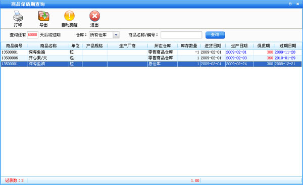Click the 导出 export folder icon
The height and width of the screenshot is (185, 303).
pos(43,16)
